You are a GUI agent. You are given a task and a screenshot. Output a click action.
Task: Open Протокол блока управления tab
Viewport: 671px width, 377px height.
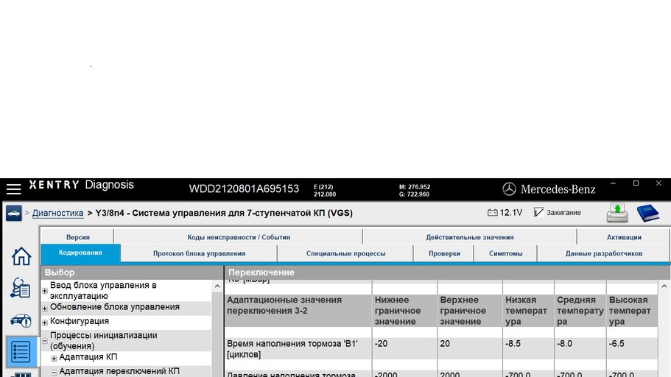[199, 253]
